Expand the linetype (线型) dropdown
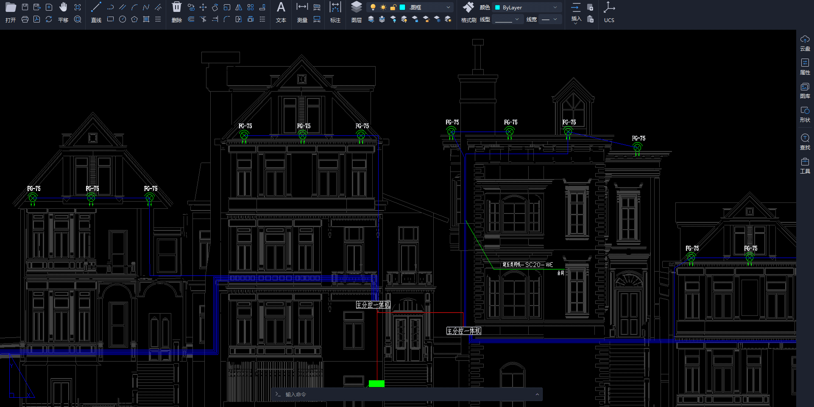This screenshot has height=407, width=814. click(517, 19)
